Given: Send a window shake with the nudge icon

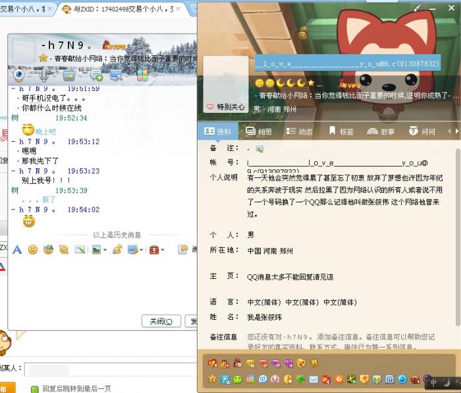Looking at the screenshot, I should pyautogui.click(x=64, y=250).
